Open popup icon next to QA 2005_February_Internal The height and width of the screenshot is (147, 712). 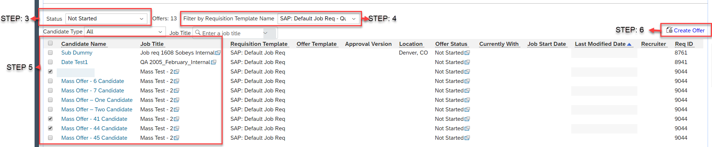[214, 62]
